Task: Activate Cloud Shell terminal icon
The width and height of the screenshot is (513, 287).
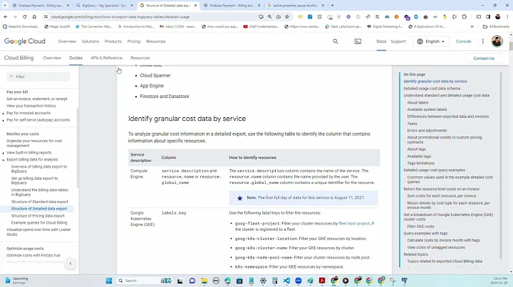Action: point(358,41)
